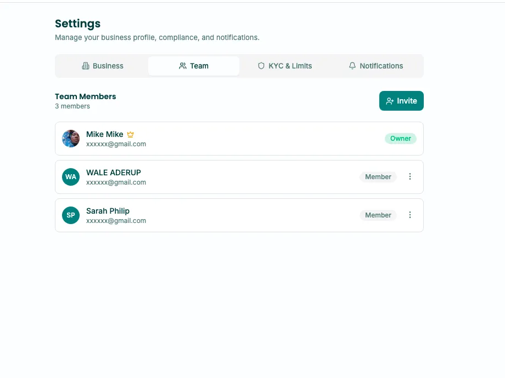Select the name Sarah Philip
The image size is (505, 378).
(108, 211)
